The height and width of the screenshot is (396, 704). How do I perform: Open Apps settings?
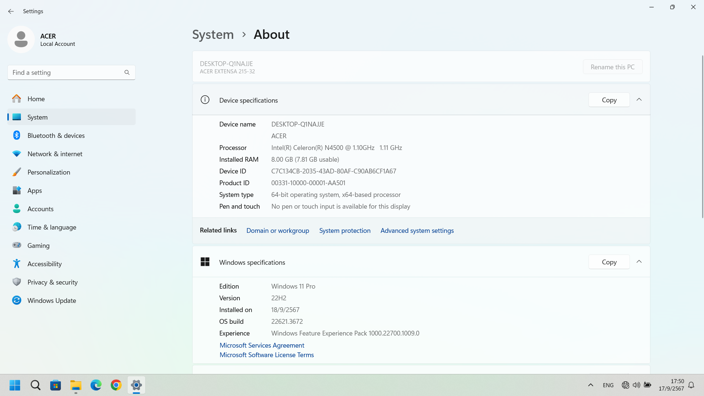coord(71,190)
